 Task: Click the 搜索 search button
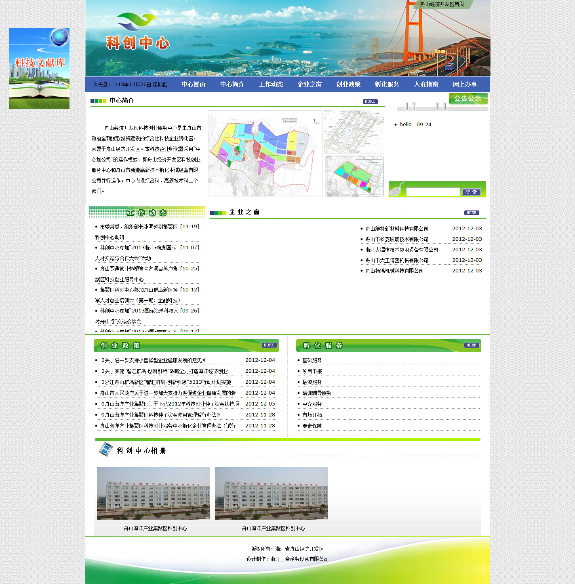coord(471,192)
